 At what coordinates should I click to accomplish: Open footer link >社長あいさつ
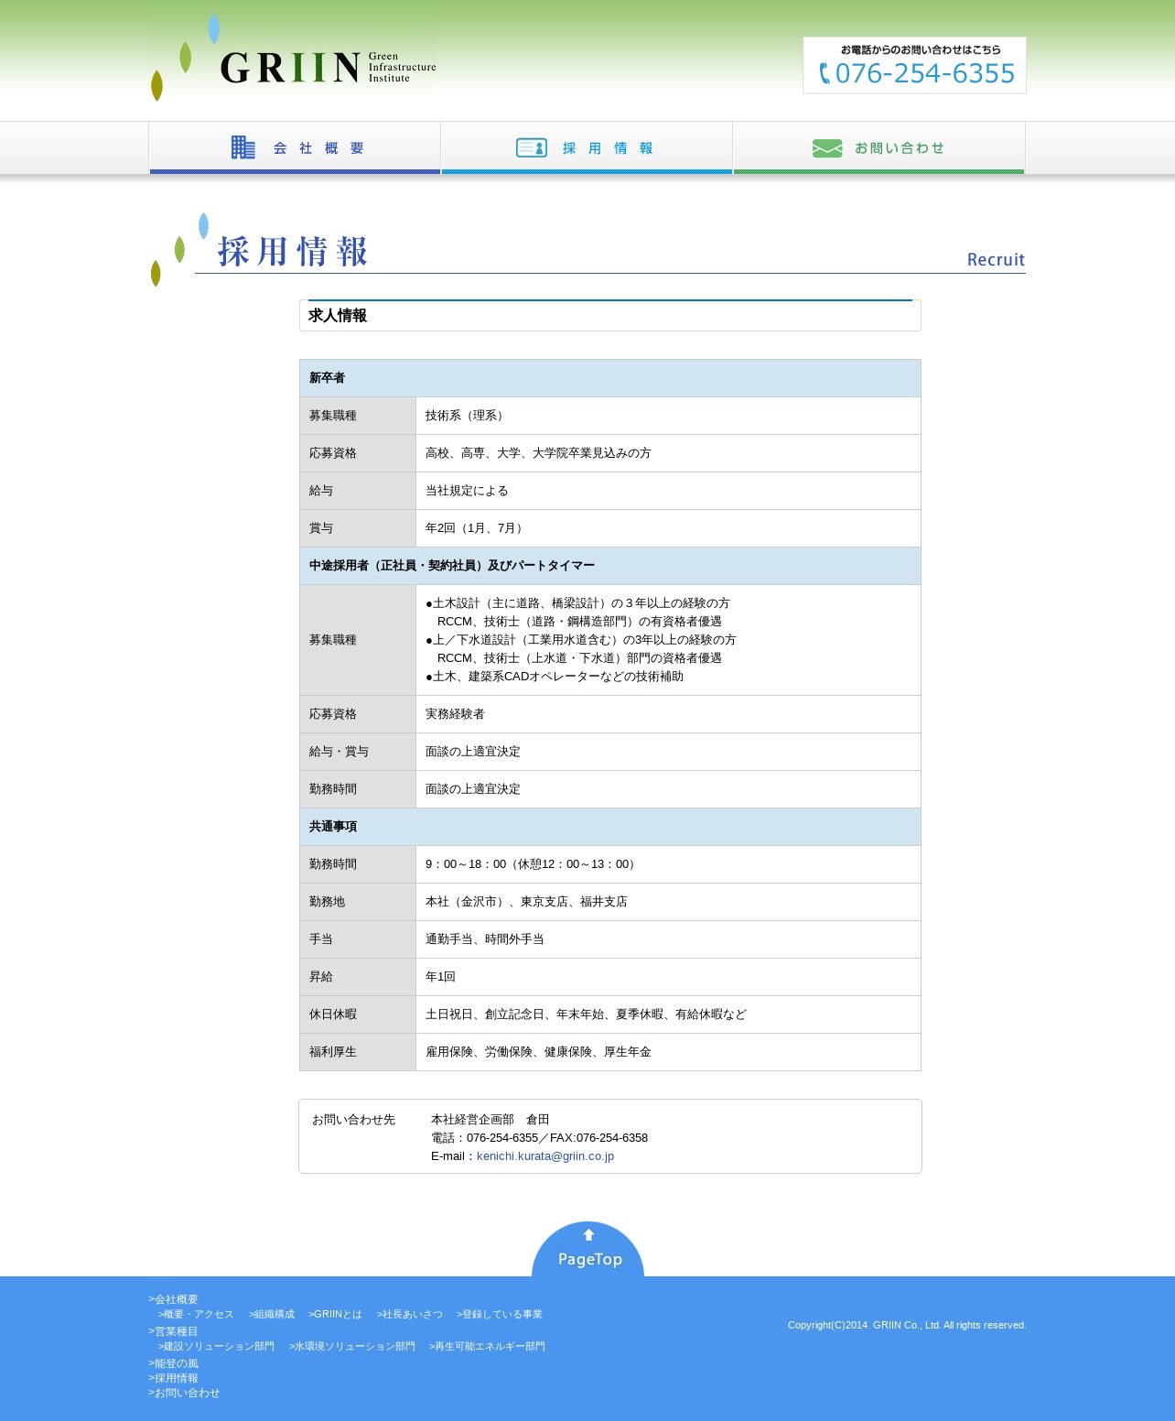409,1314
